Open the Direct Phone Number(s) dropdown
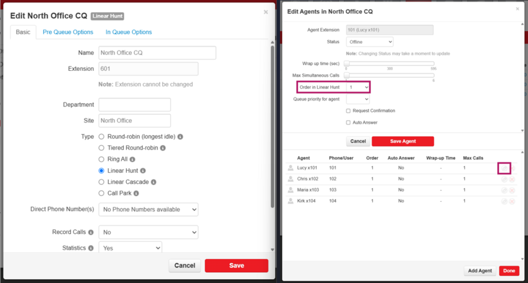Image resolution: width=528 pixels, height=283 pixels. pyautogui.click(x=148, y=210)
